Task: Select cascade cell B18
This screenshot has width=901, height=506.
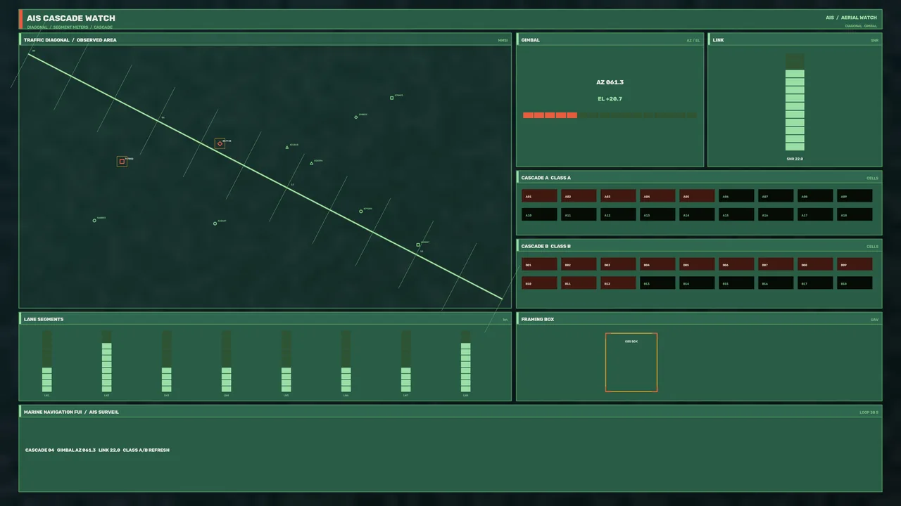Action: click(x=855, y=283)
